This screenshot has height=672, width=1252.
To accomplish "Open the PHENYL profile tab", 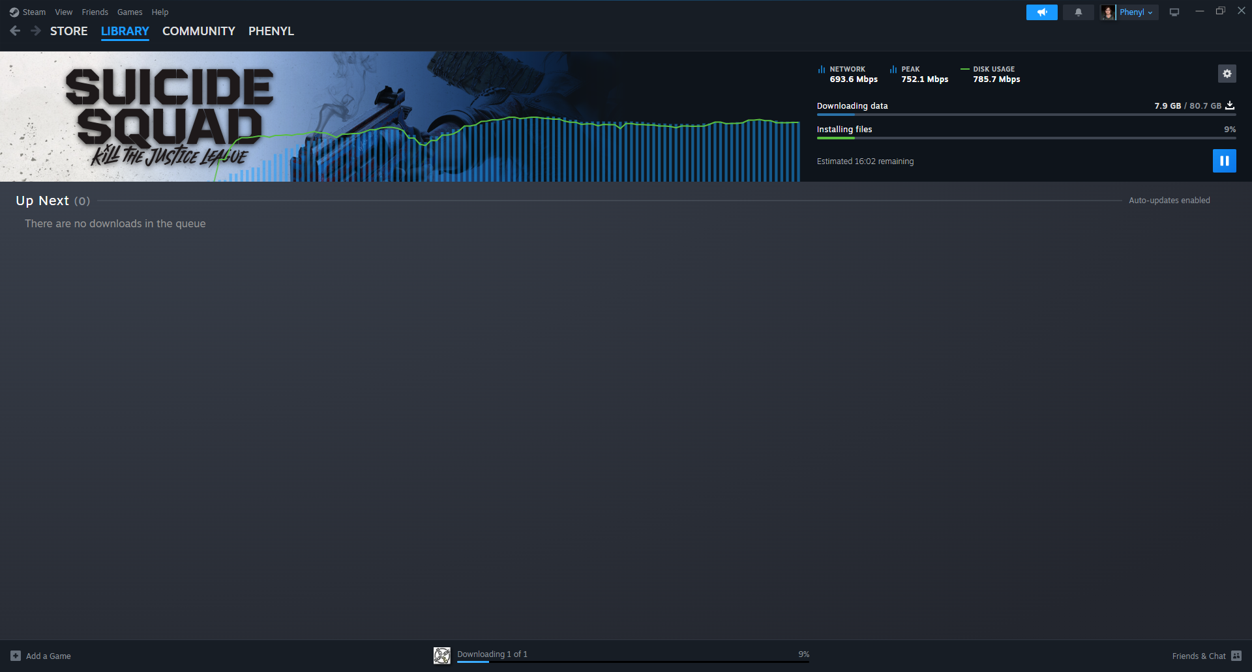I will click(271, 31).
